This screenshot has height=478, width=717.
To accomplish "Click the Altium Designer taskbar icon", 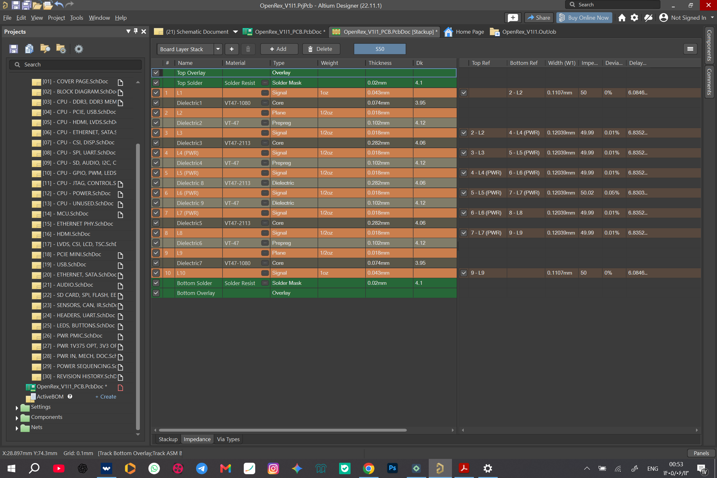I will [x=440, y=468].
